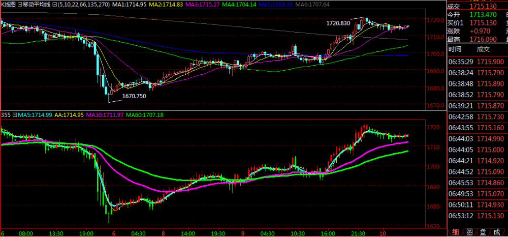Click the MA30:1711.97 sub-chart legend
The image size is (508, 237).
click(x=105, y=115)
